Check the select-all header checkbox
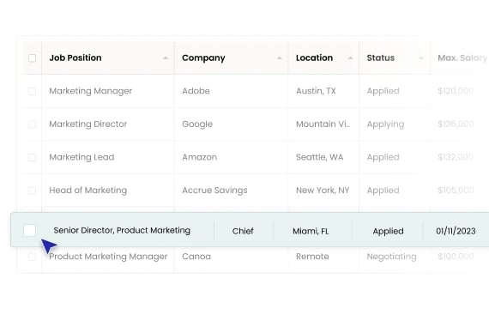 32,58
